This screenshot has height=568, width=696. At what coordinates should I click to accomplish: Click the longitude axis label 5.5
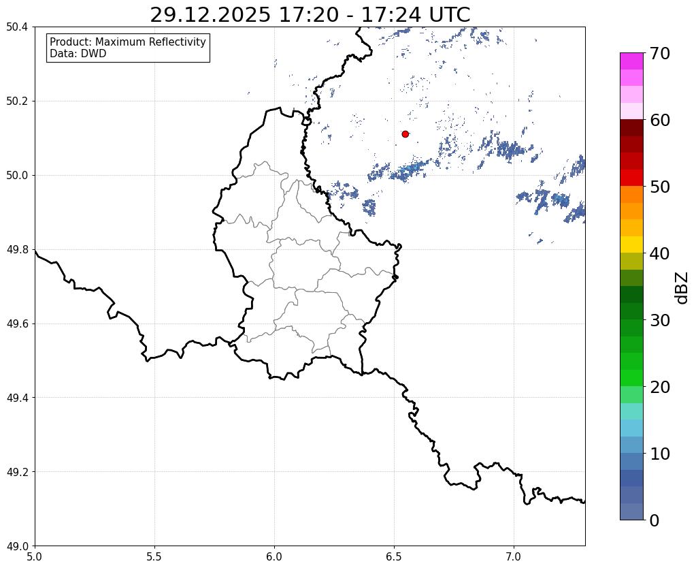pos(154,556)
